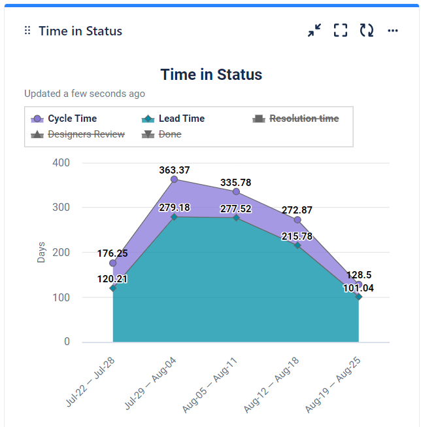The width and height of the screenshot is (421, 427).
Task: Click the Lead Time 101.04 data point
Action: tap(358, 297)
